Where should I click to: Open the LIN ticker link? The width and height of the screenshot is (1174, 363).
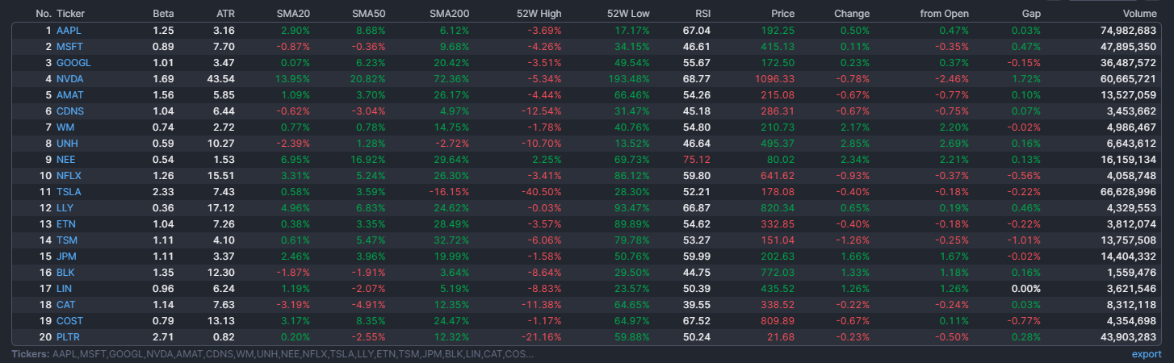[x=65, y=288]
